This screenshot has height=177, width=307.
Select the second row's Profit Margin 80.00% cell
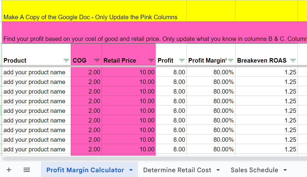[211, 82]
